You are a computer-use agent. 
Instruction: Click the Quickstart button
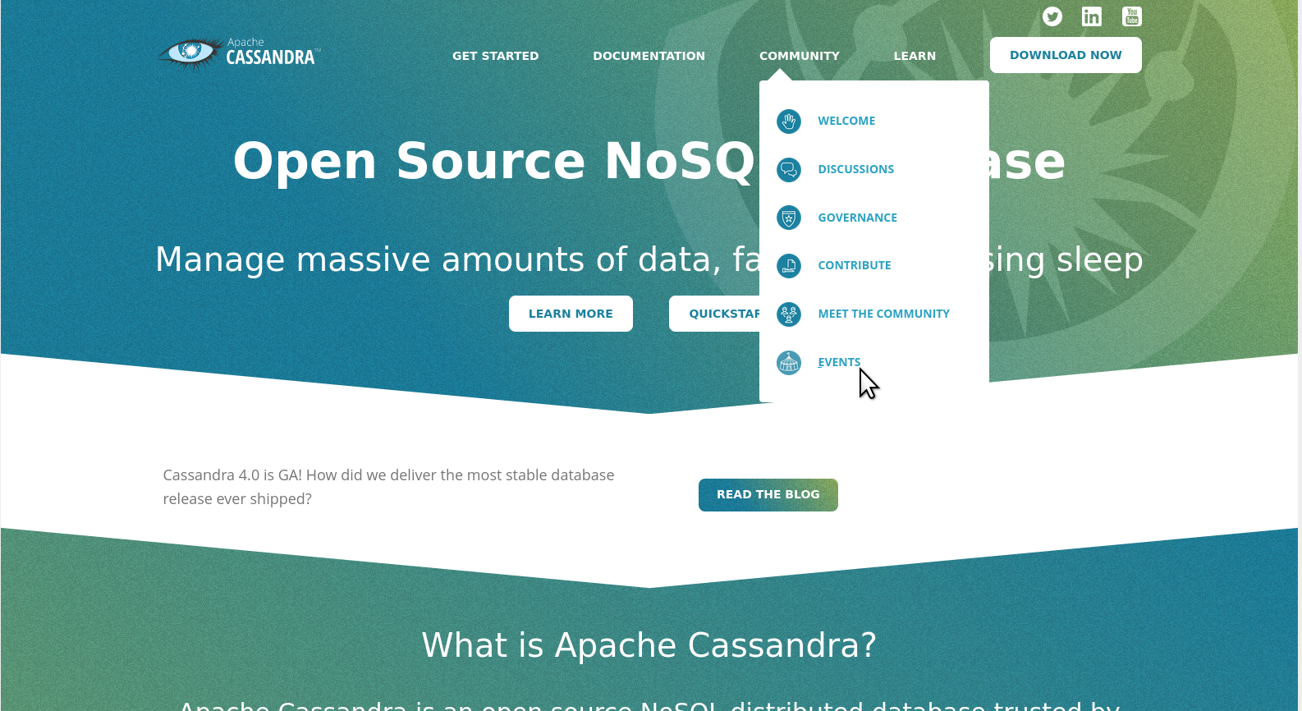tap(714, 314)
